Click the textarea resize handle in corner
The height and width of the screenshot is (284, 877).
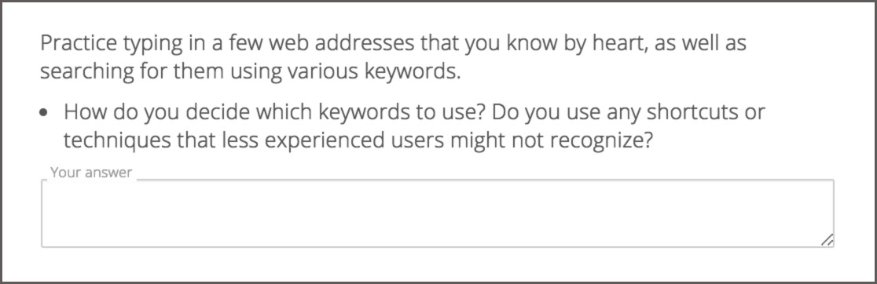point(827,240)
